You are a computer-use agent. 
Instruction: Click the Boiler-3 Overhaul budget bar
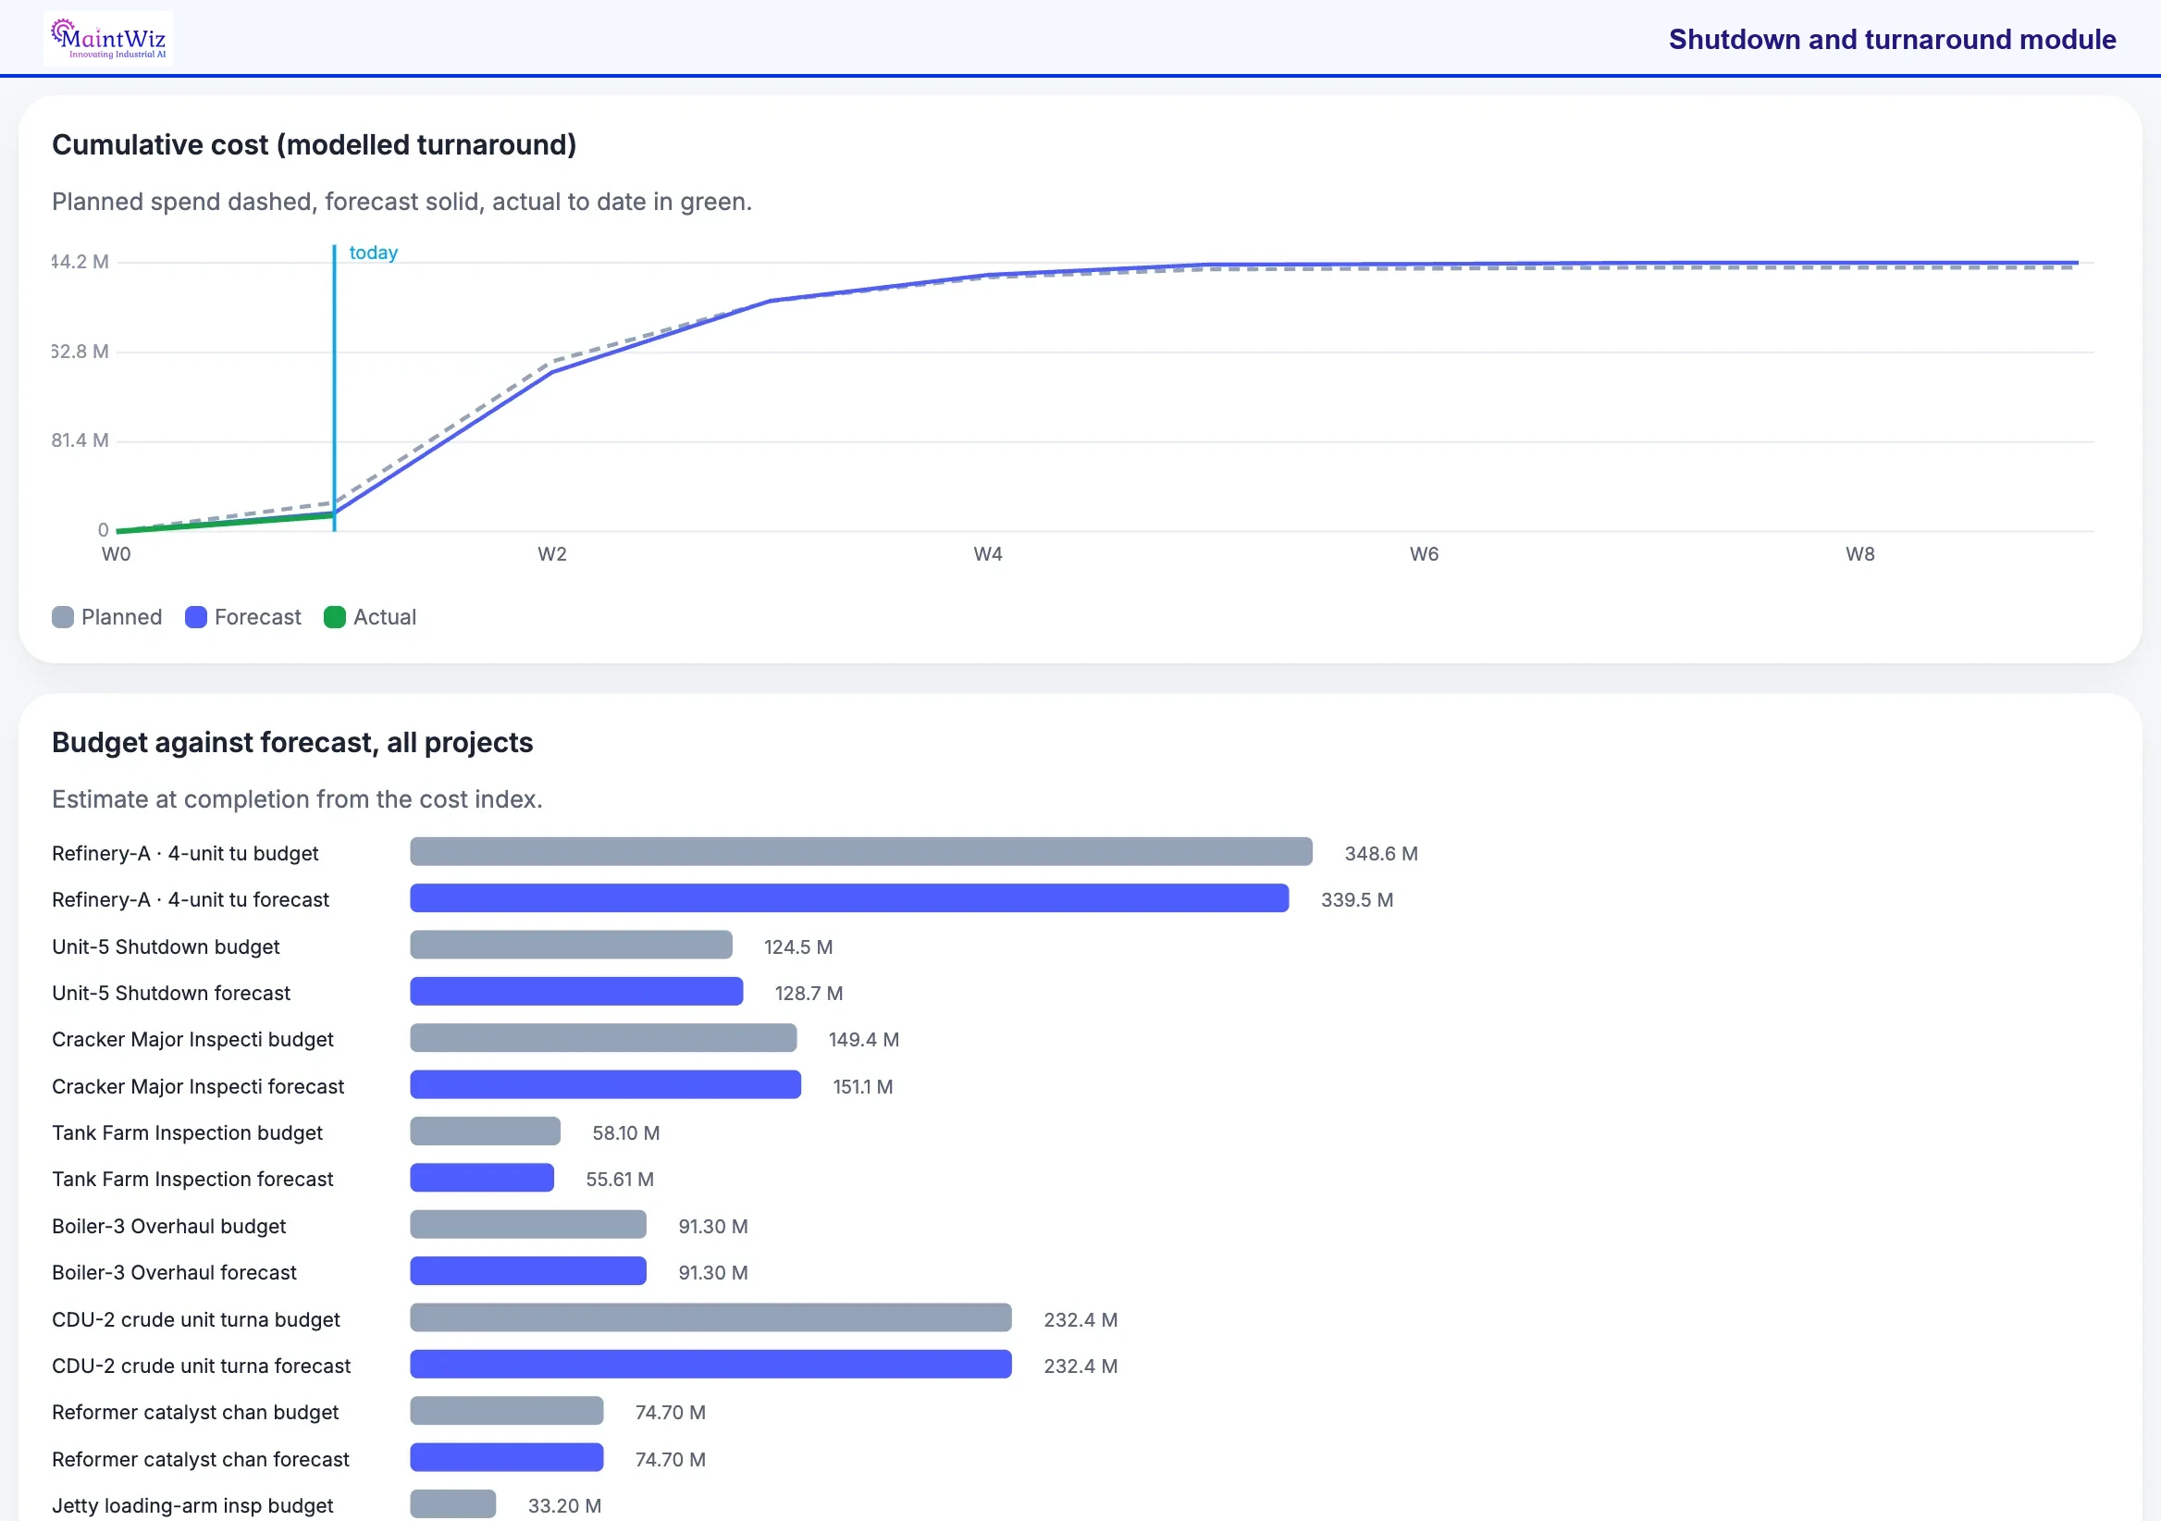point(528,1225)
